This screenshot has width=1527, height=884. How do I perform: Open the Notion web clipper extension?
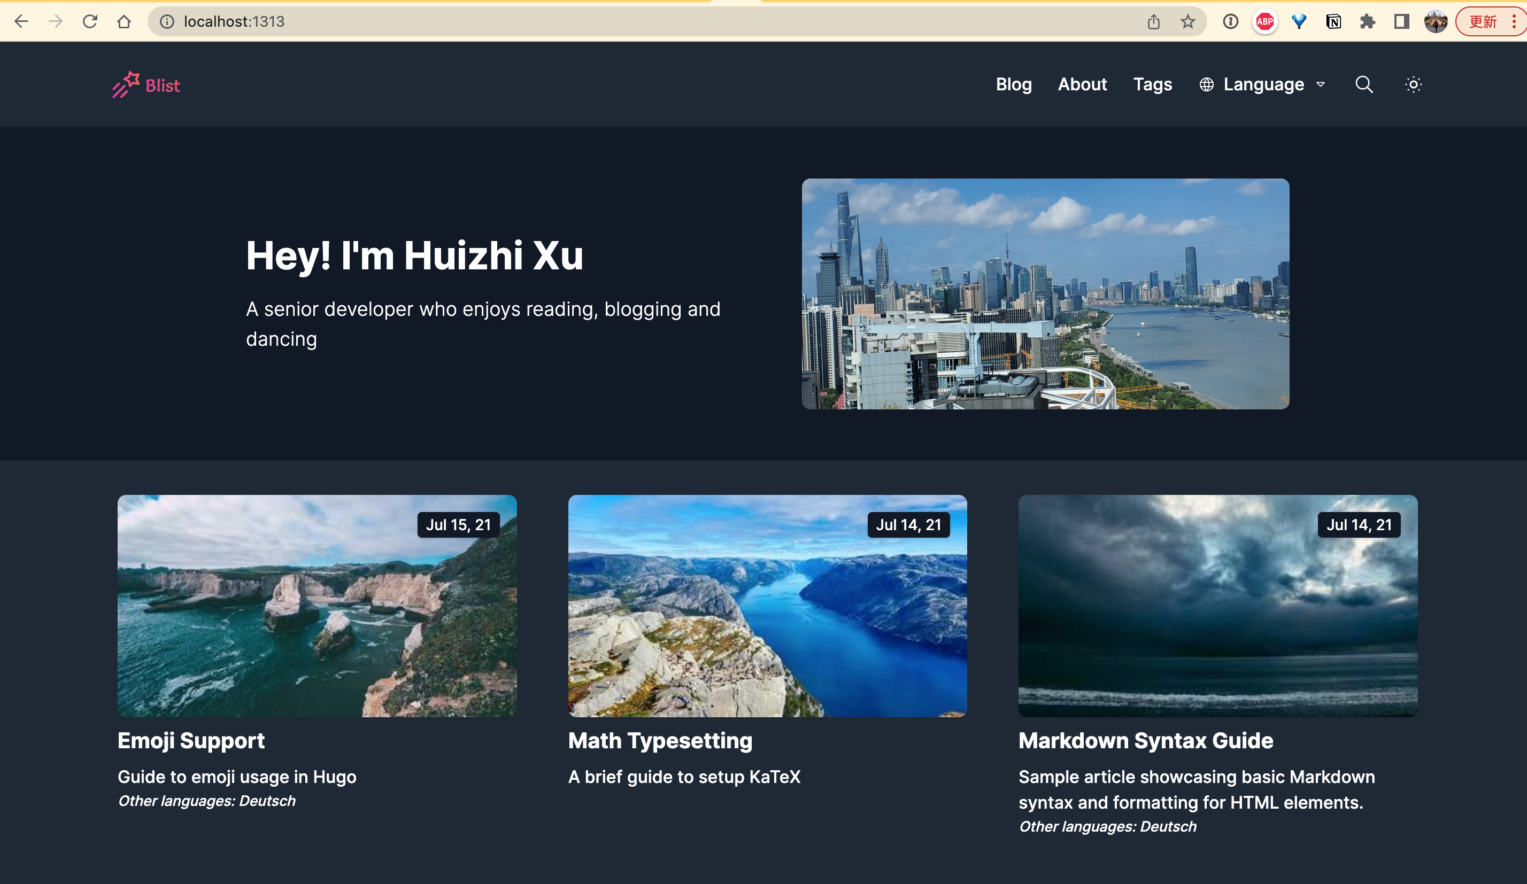pos(1333,22)
